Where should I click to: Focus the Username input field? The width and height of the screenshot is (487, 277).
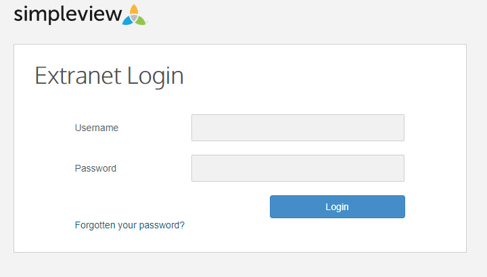coord(298,128)
